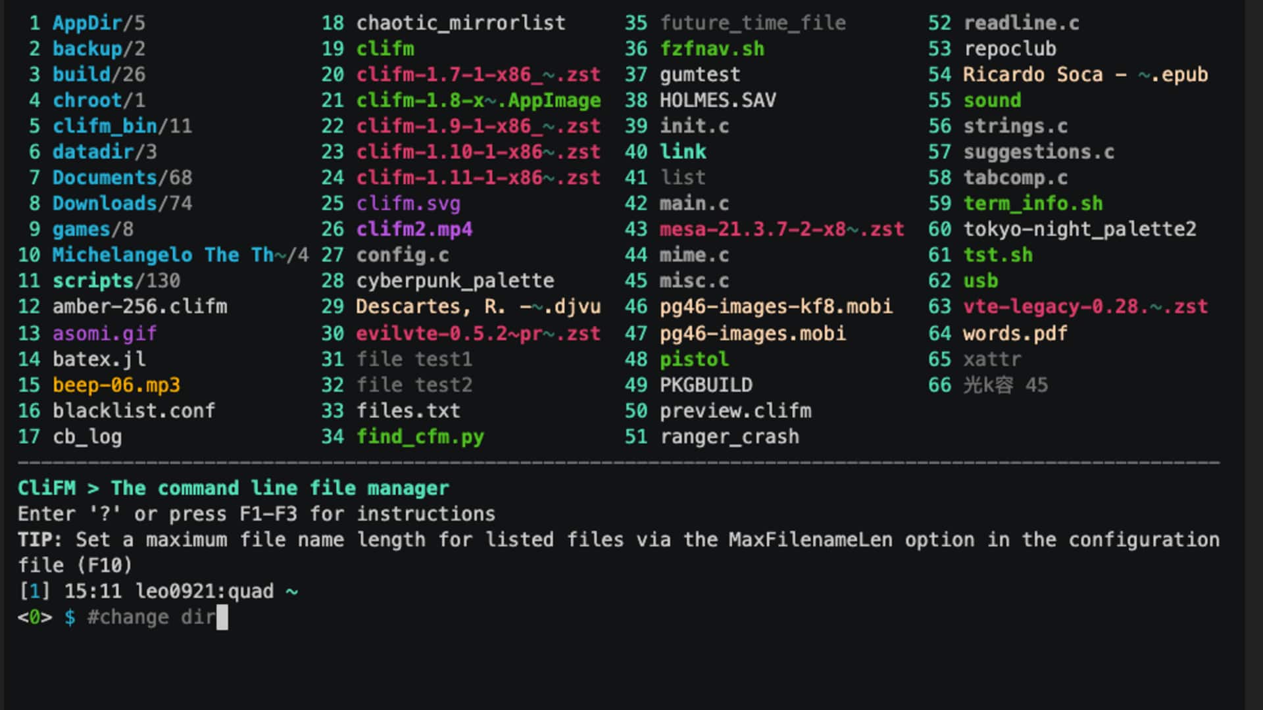The width and height of the screenshot is (1263, 710).
Task: Click the find_cfm.py script entry
Action: 420,437
